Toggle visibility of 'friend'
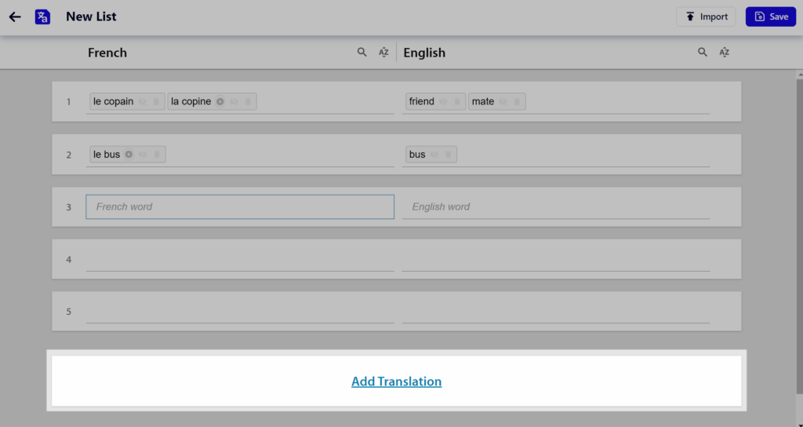Viewport: 803px width, 427px height. click(443, 101)
